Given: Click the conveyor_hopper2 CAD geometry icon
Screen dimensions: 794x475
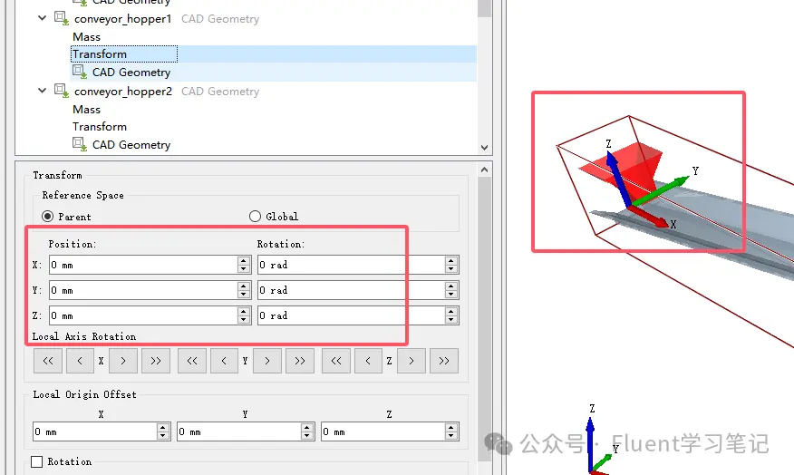Looking at the screenshot, I should pos(62,91).
